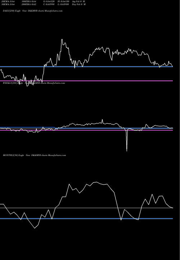180x260 pixels.
Task: Click the peak of the daily chart line
Action: [62, 39]
